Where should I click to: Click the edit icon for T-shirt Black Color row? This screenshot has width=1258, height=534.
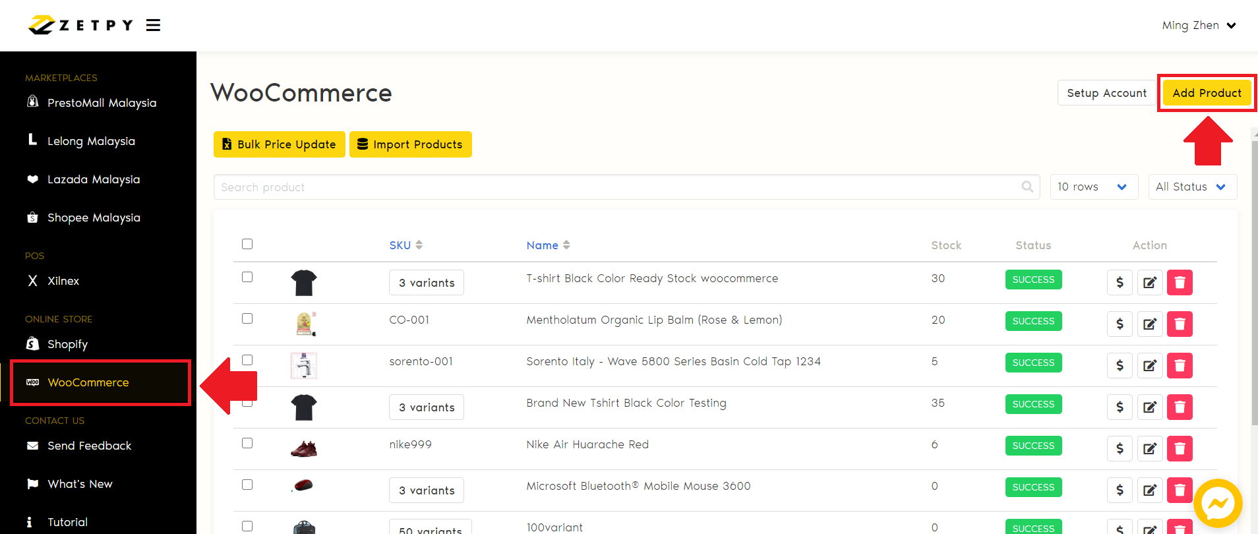1149,282
